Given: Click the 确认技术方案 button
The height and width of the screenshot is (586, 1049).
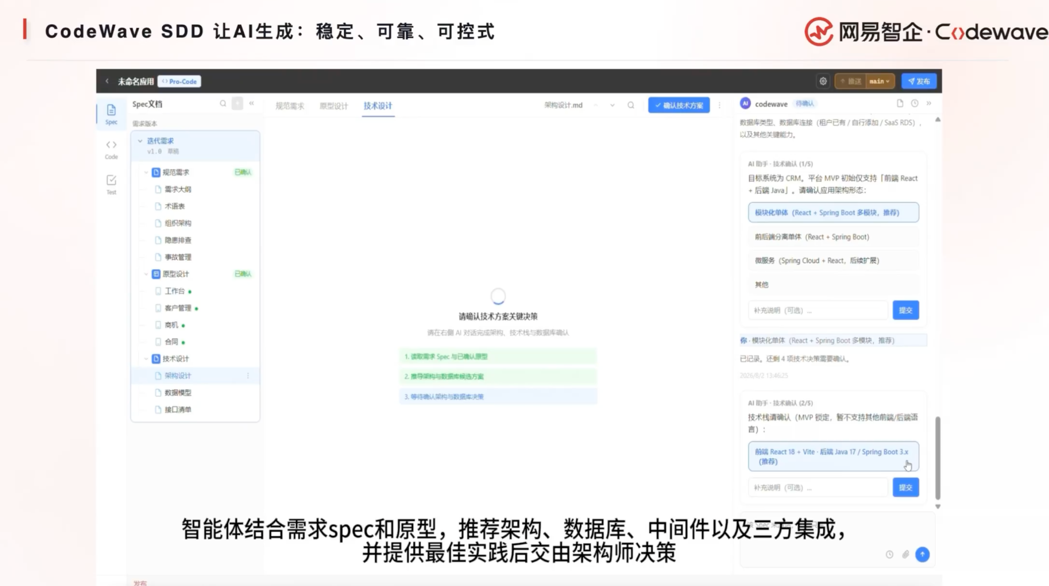Looking at the screenshot, I should 679,105.
